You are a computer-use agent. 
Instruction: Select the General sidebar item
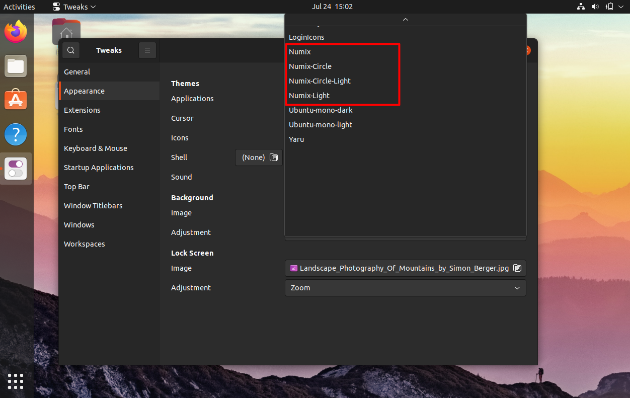[109, 72]
